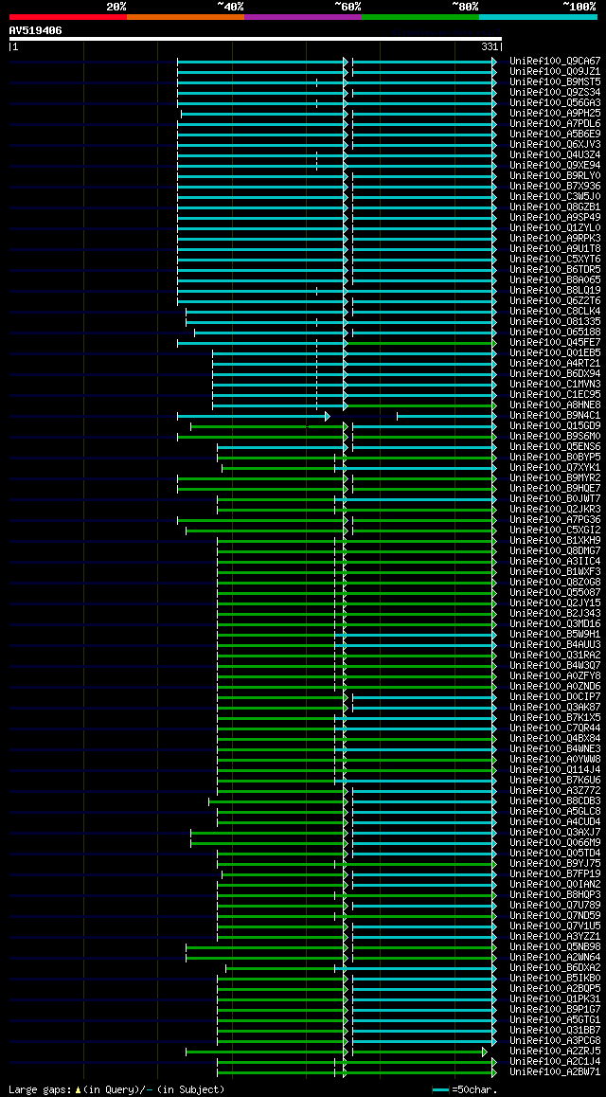Open hit UniRef100_Q7XYK1
The width and height of the screenshot is (606, 1097).
click(555, 468)
